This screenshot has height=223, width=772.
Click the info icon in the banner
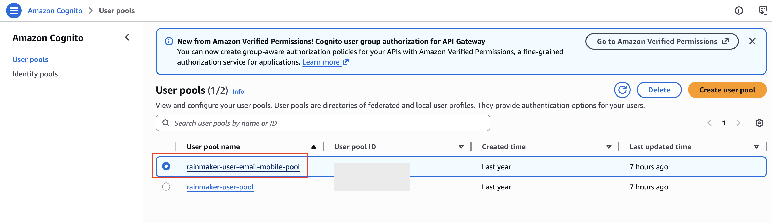point(169,41)
